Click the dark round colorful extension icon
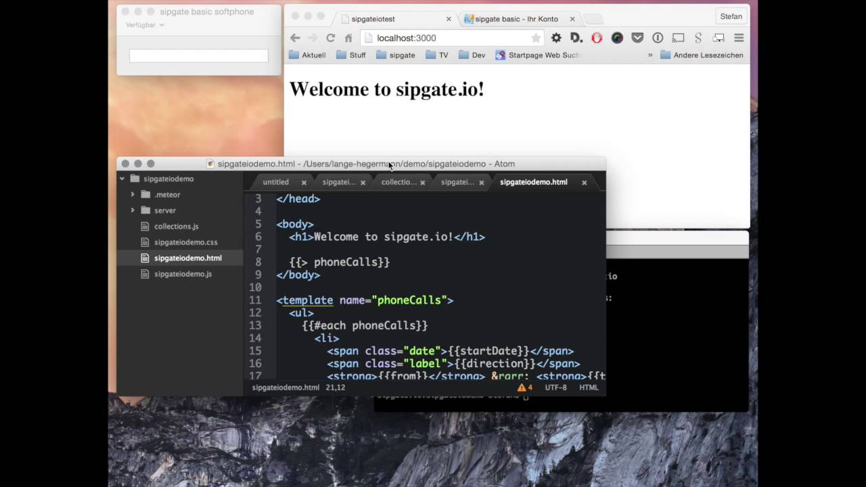This screenshot has width=866, height=487. click(617, 38)
